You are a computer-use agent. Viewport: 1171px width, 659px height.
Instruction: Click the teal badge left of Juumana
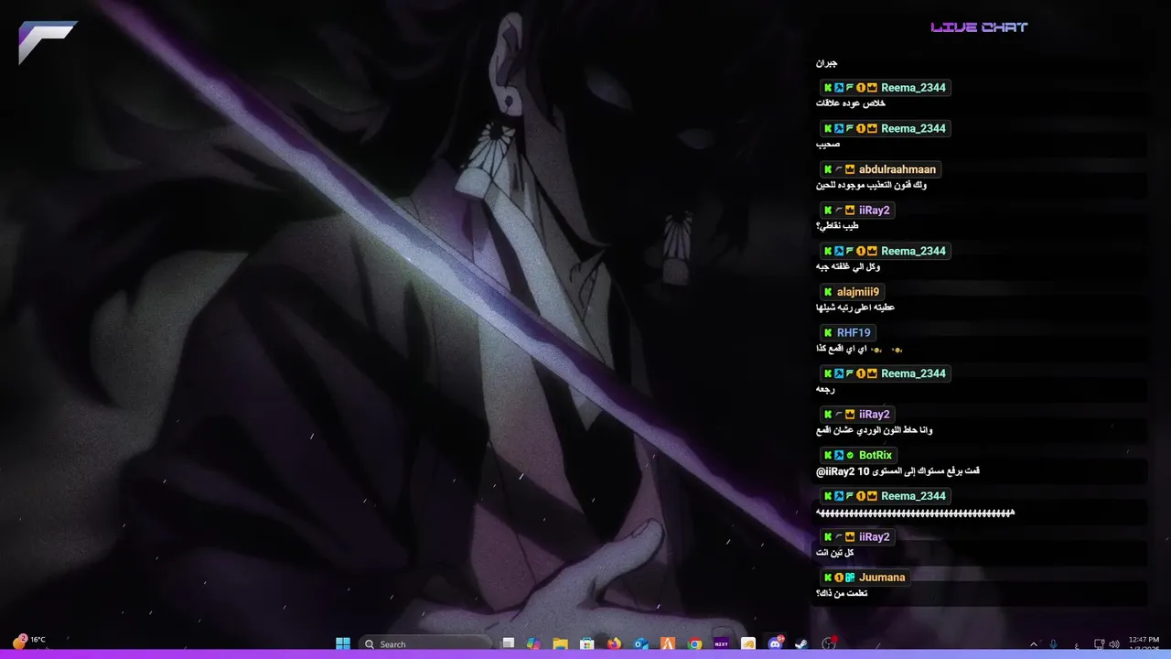(850, 578)
